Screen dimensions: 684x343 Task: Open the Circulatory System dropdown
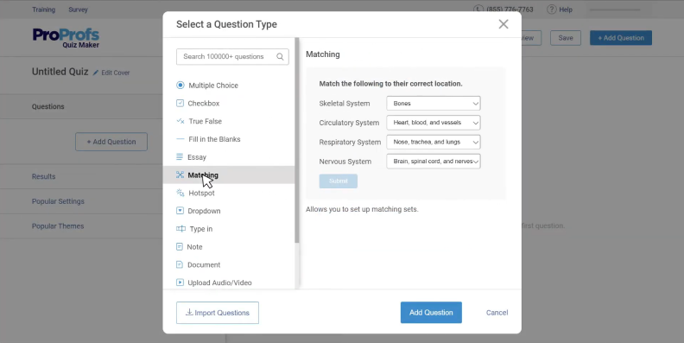434,123
